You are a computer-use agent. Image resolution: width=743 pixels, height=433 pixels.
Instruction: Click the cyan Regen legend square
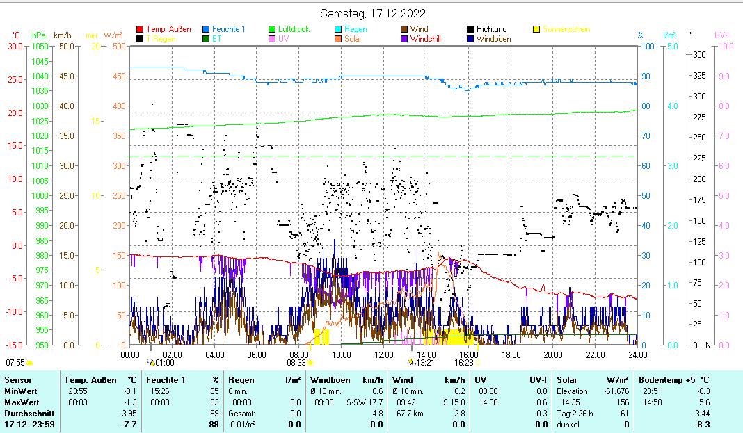(x=338, y=29)
